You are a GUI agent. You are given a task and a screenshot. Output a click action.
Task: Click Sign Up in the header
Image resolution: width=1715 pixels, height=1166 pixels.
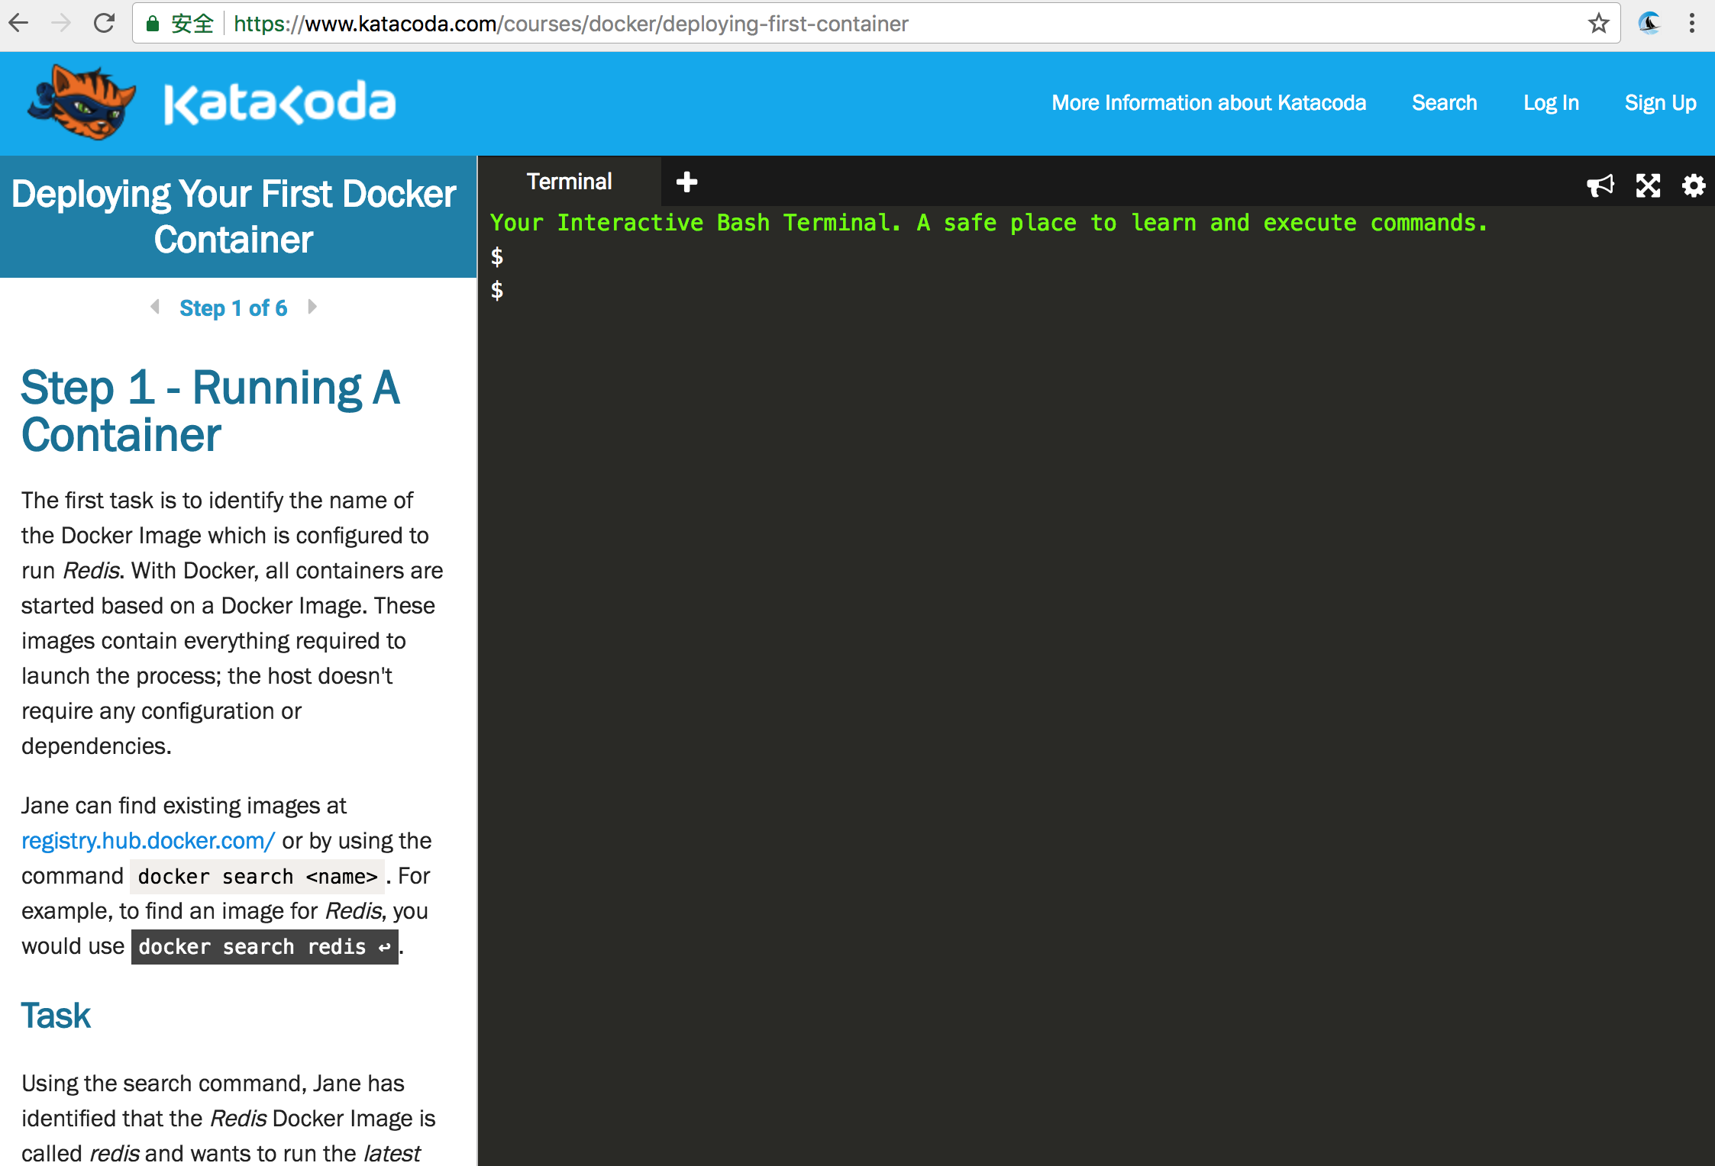tap(1661, 103)
